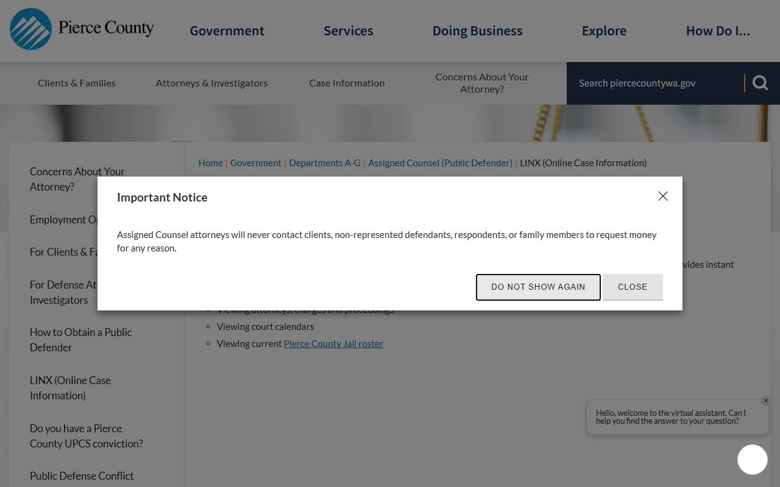This screenshot has width=780, height=487.
Task: Click the Pierce County logo
Action: pyautogui.click(x=82, y=29)
